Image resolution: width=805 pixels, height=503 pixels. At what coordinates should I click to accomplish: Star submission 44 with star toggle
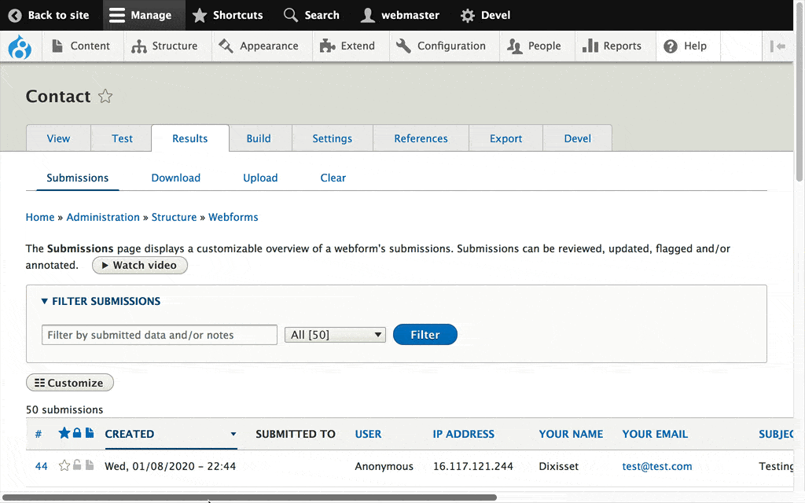point(64,465)
